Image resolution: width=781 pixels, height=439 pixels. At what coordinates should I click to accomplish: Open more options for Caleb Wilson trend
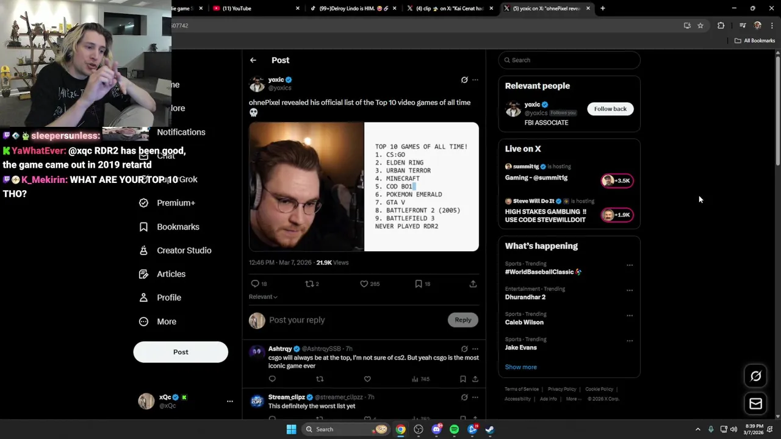tap(630, 315)
